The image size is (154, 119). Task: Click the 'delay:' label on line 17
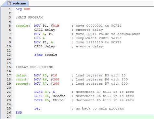pyautogui.click(x=22, y=75)
